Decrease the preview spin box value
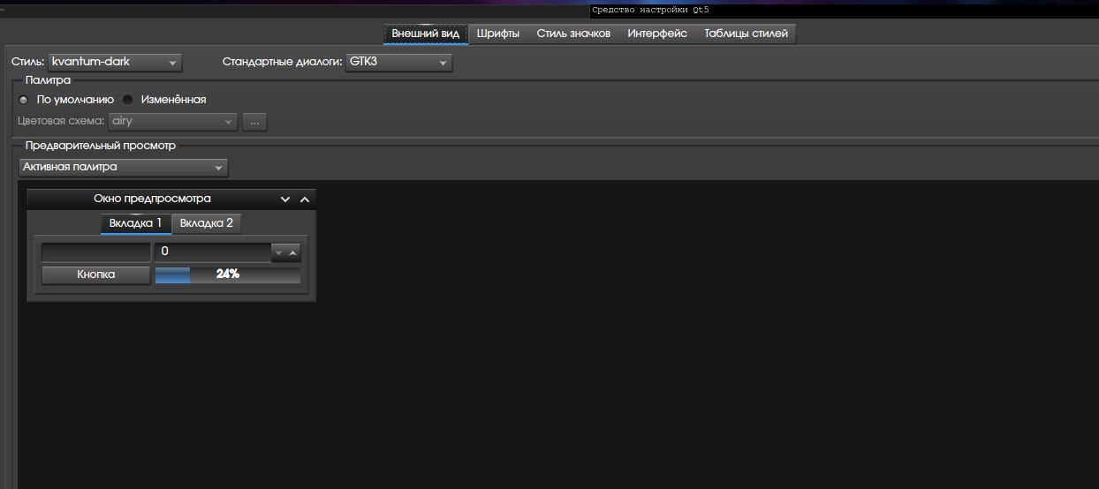1099x489 pixels. [278, 253]
